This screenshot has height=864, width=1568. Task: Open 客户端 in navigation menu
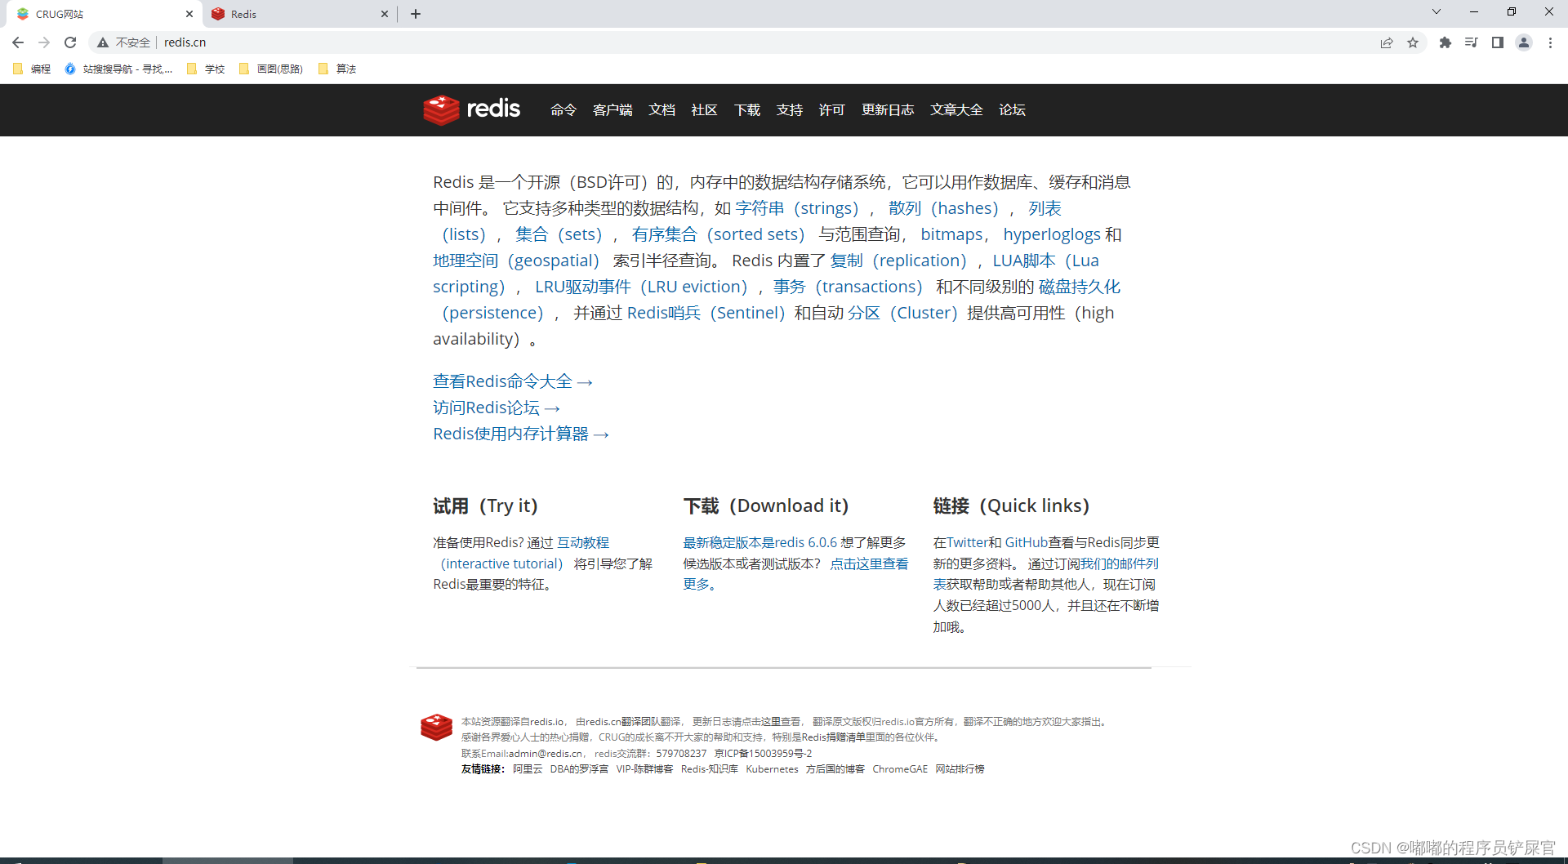coord(612,110)
